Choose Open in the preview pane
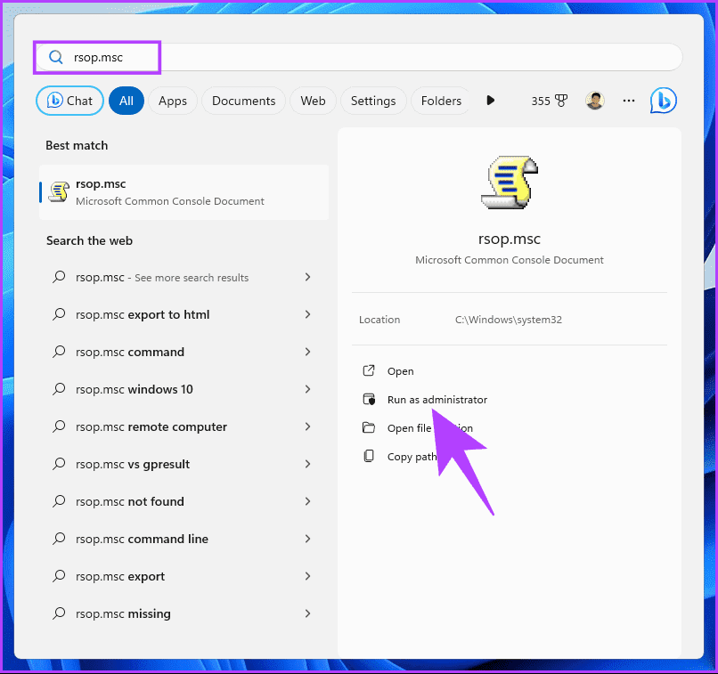This screenshot has width=718, height=674. pos(401,371)
